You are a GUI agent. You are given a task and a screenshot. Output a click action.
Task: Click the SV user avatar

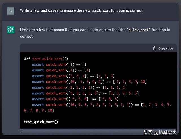[11, 11]
